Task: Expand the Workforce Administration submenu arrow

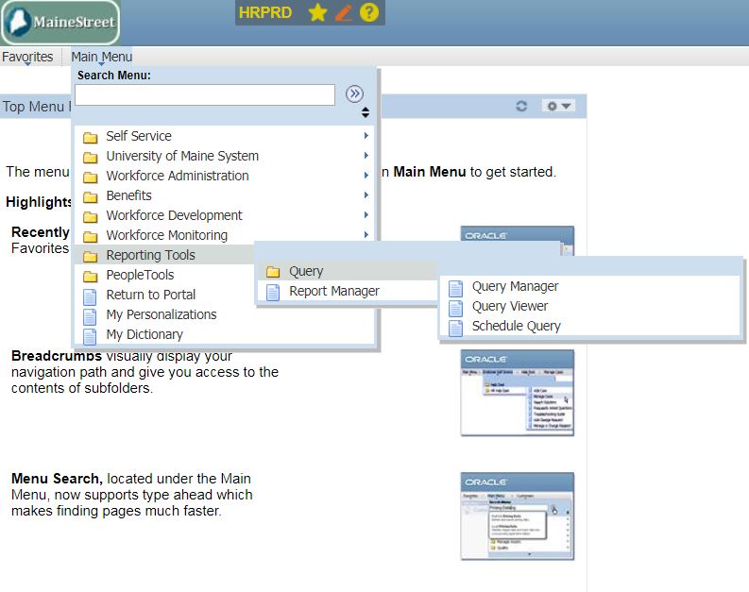Action: pos(366,176)
